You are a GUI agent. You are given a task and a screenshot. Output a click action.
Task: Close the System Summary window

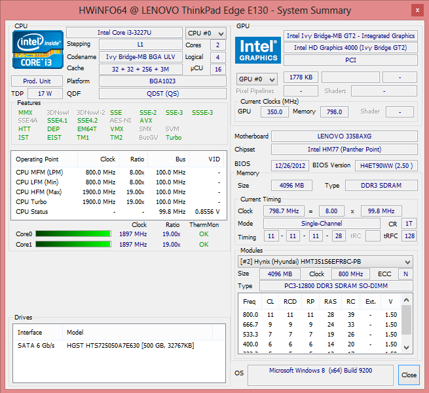(417, 10)
